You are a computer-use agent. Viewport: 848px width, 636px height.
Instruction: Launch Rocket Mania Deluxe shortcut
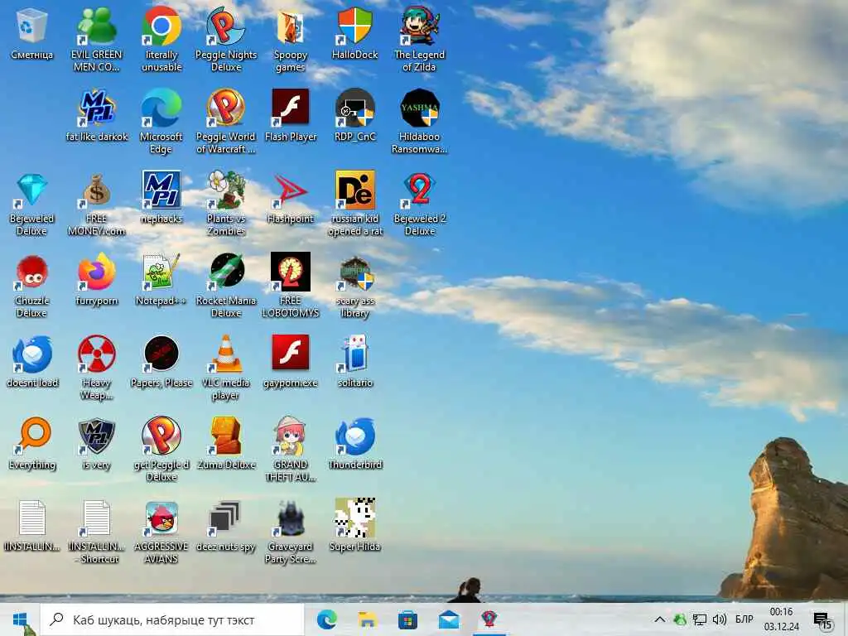[x=225, y=286]
